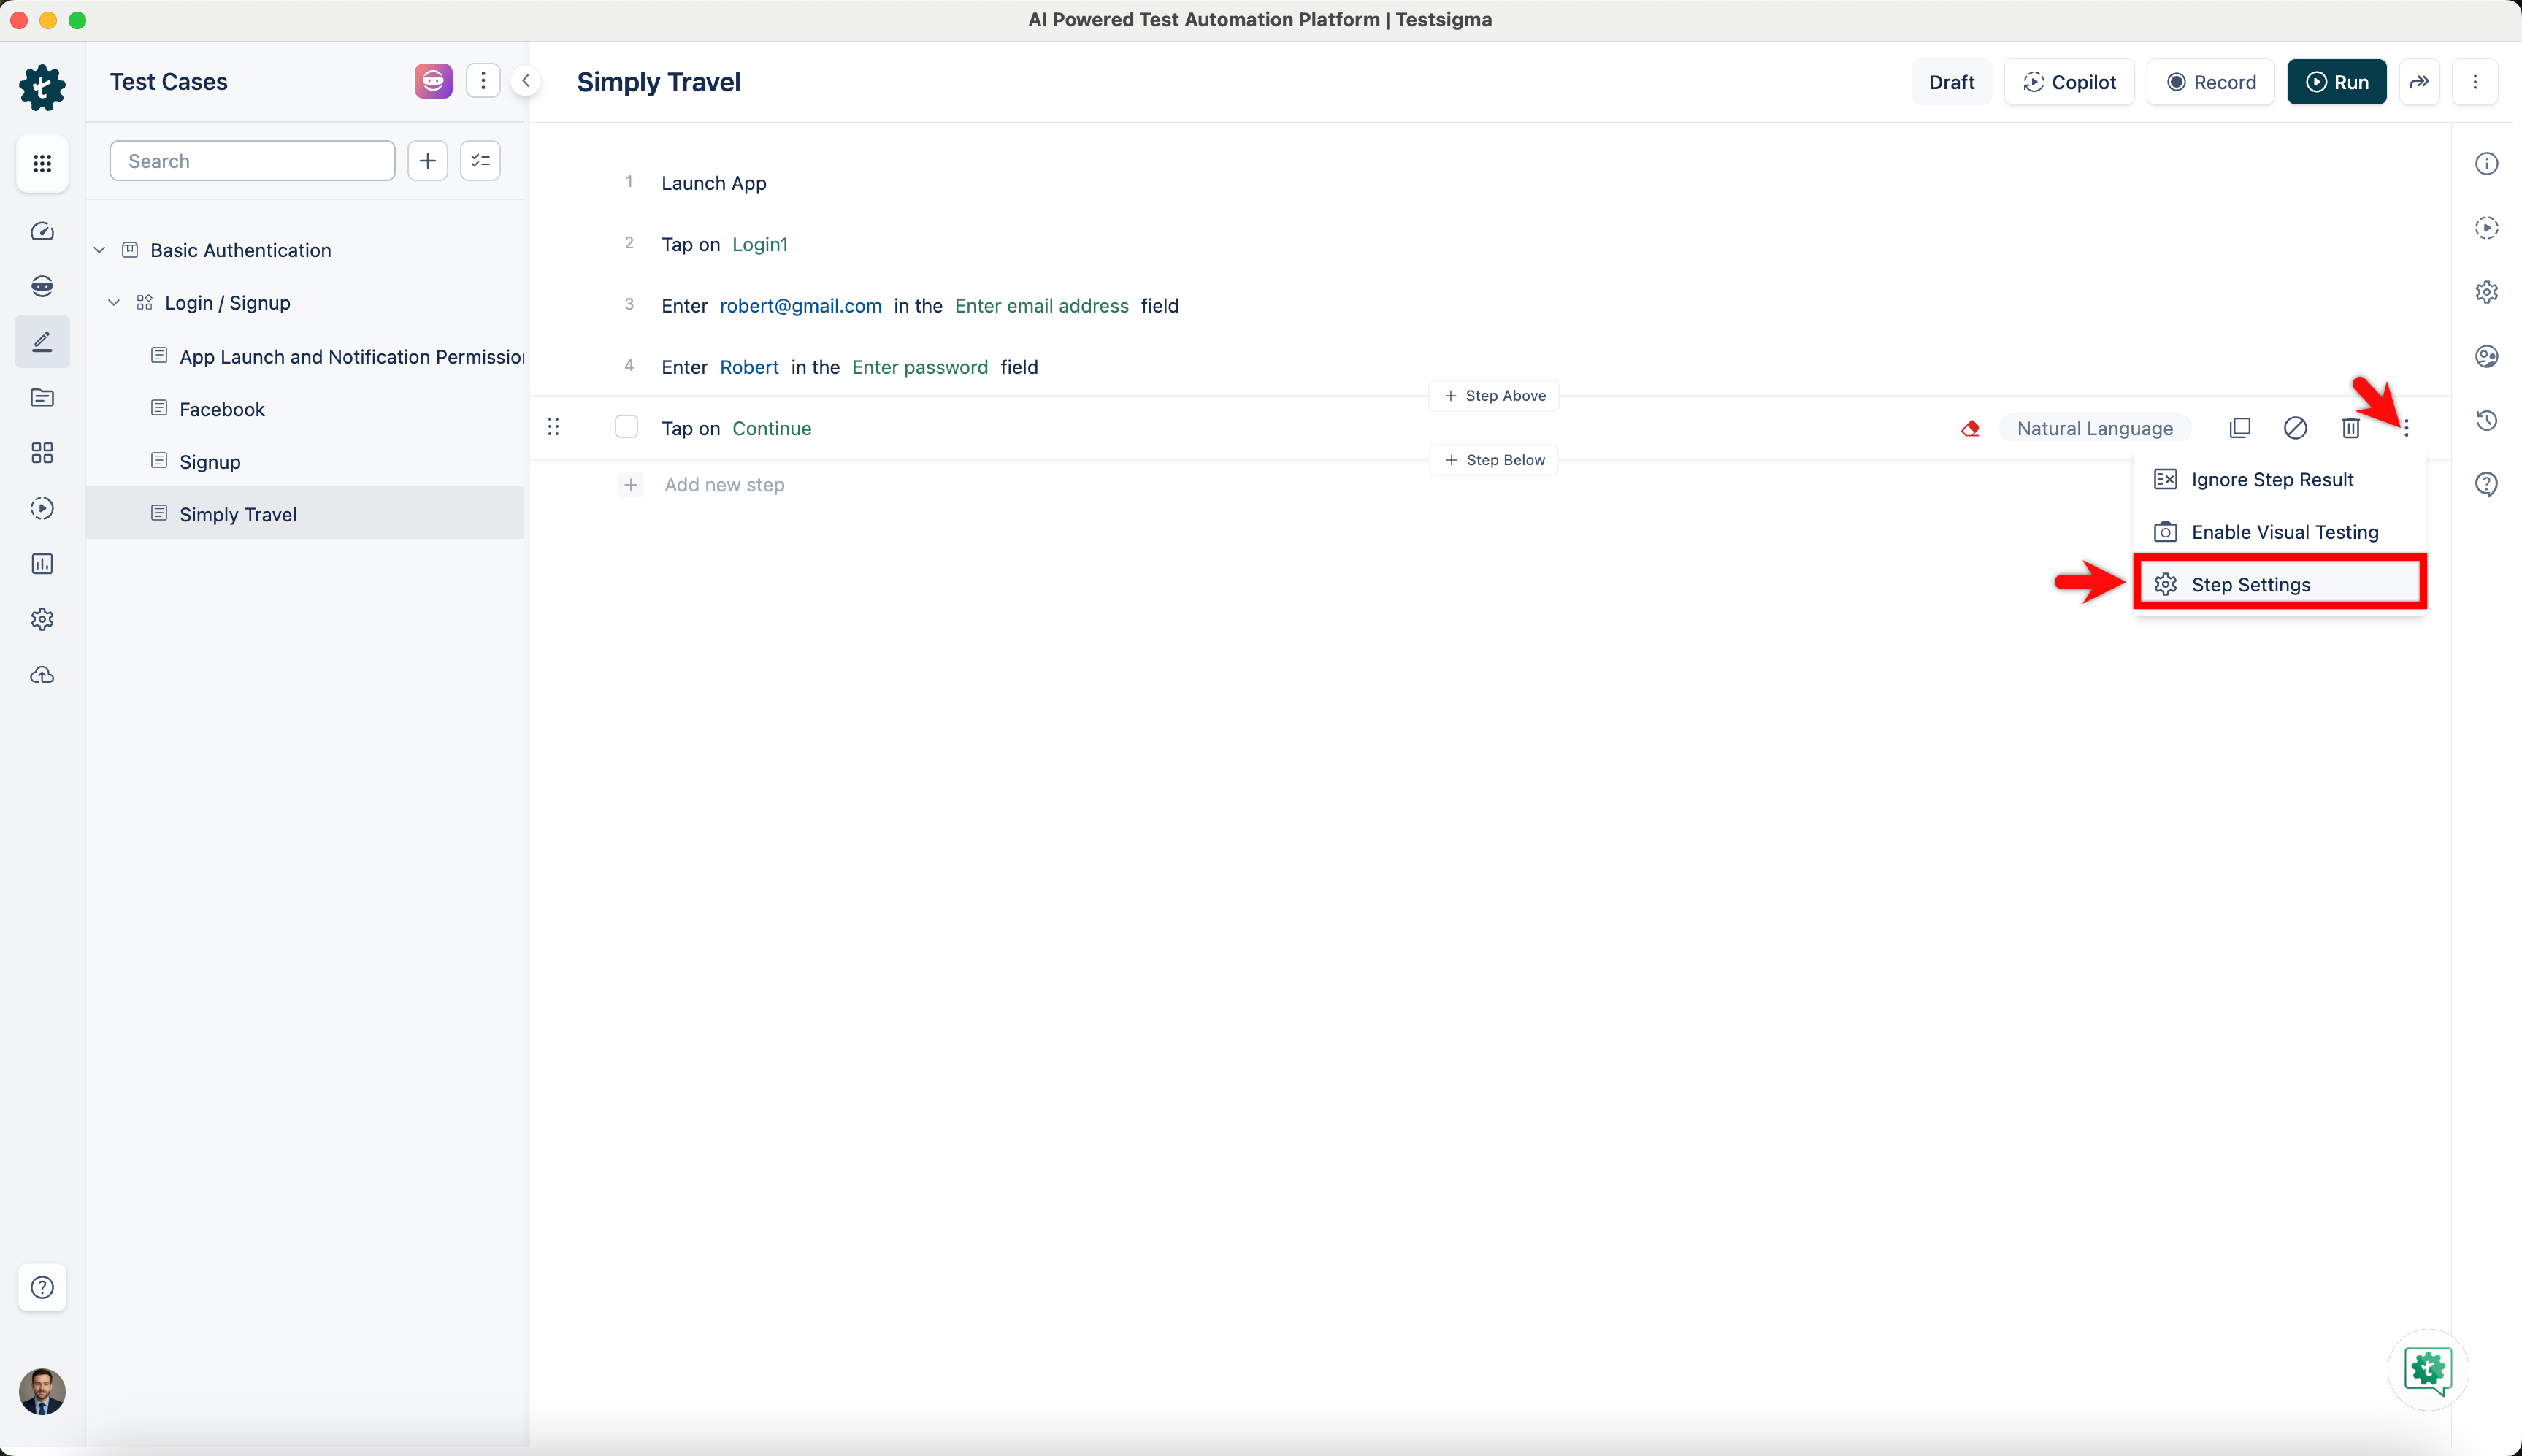The image size is (2522, 1456).
Task: Open the Dashboard speedometer icon in sidebar
Action: (x=42, y=231)
